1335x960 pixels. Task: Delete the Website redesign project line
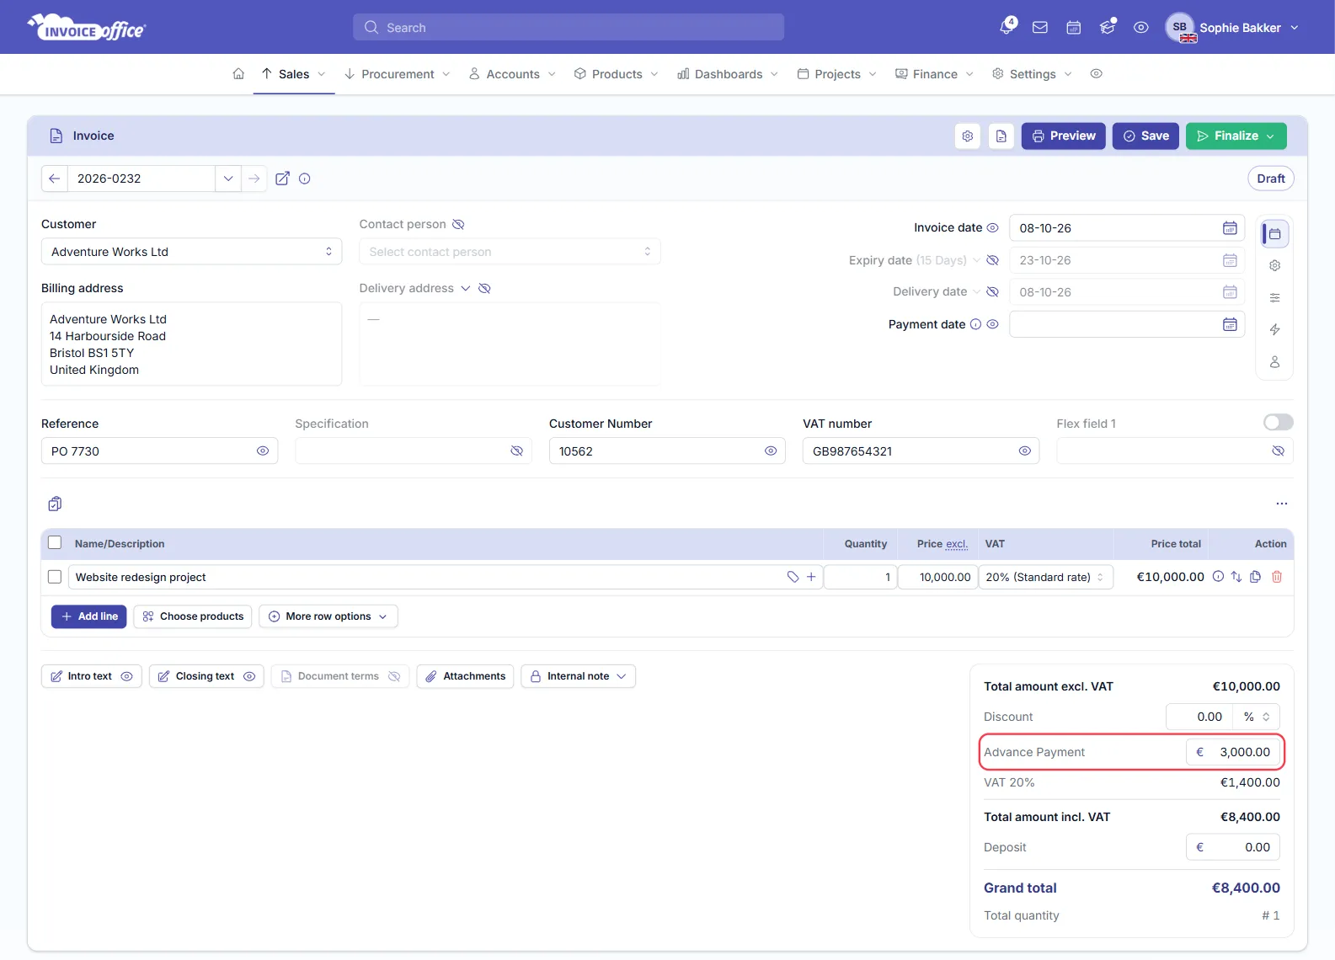pos(1277,577)
